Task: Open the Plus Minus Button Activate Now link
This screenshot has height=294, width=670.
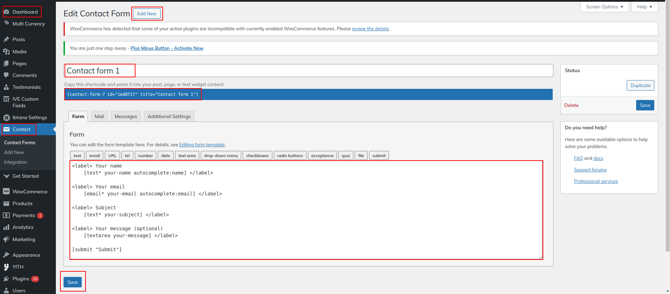Action: [167, 48]
